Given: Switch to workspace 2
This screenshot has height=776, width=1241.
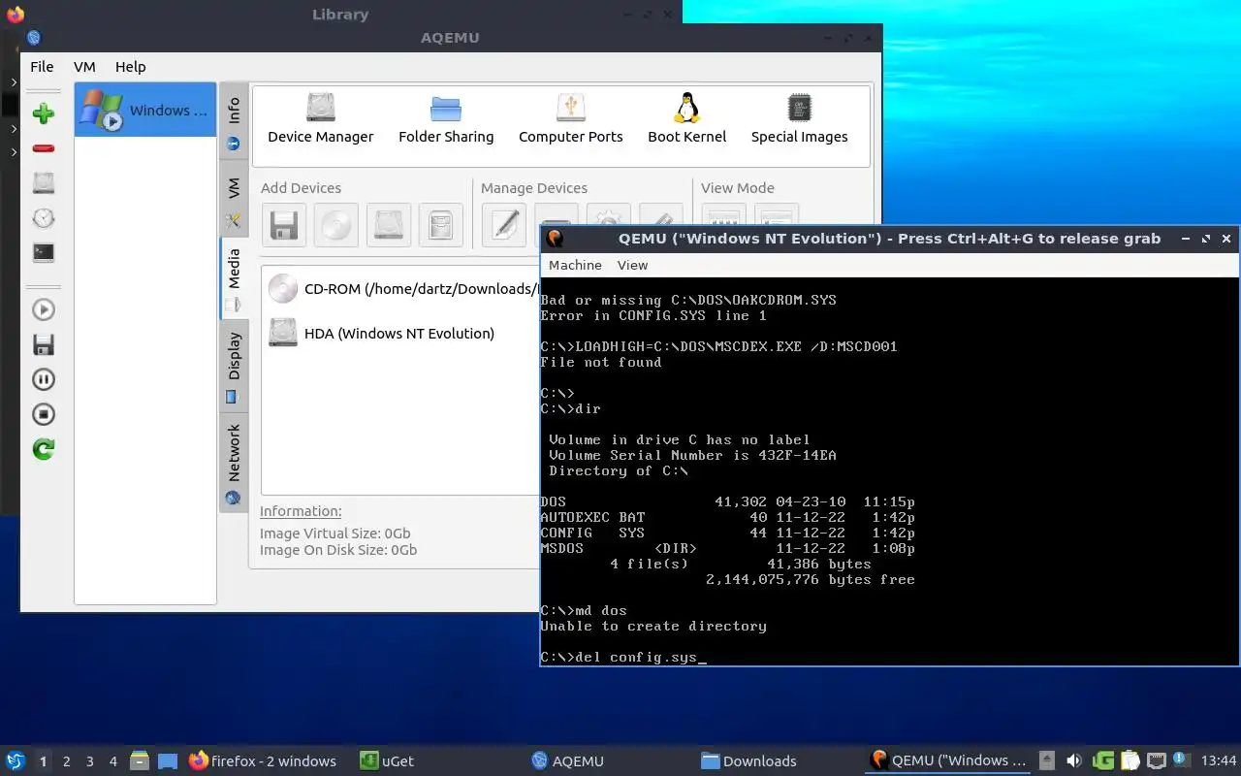Looking at the screenshot, I should tap(67, 761).
